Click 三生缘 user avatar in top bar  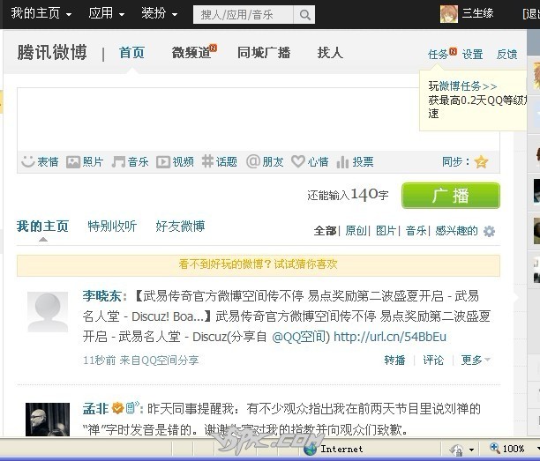[449, 14]
